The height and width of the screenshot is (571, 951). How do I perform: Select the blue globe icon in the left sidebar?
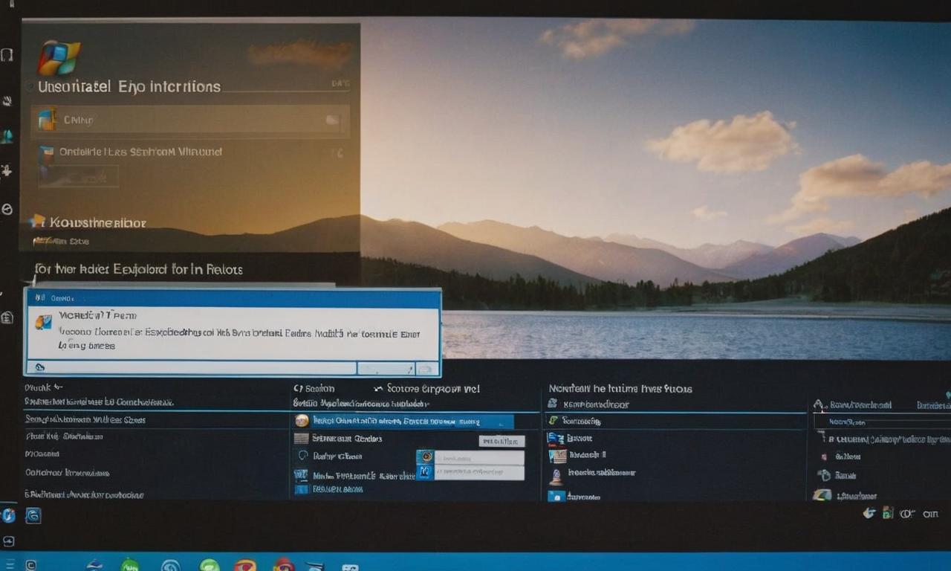tap(7, 135)
